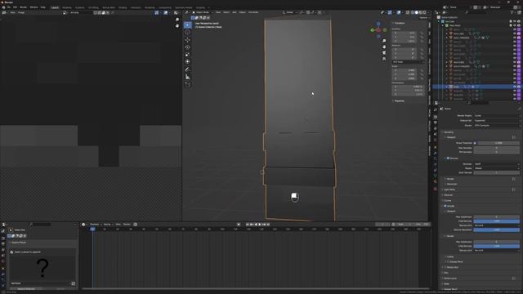Open the timeline Keying menu
523x294 pixels.
coord(107,225)
